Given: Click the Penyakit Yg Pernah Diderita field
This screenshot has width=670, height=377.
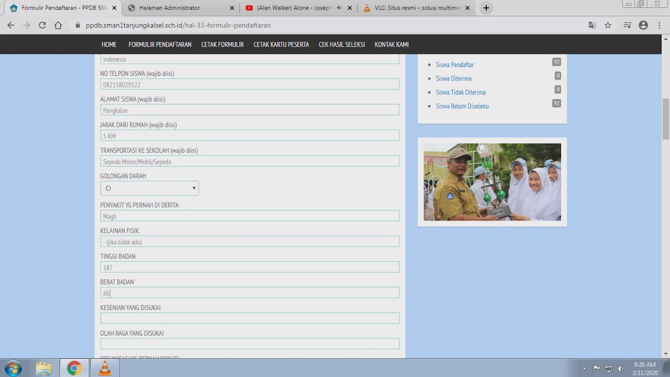Looking at the screenshot, I should pos(250,216).
